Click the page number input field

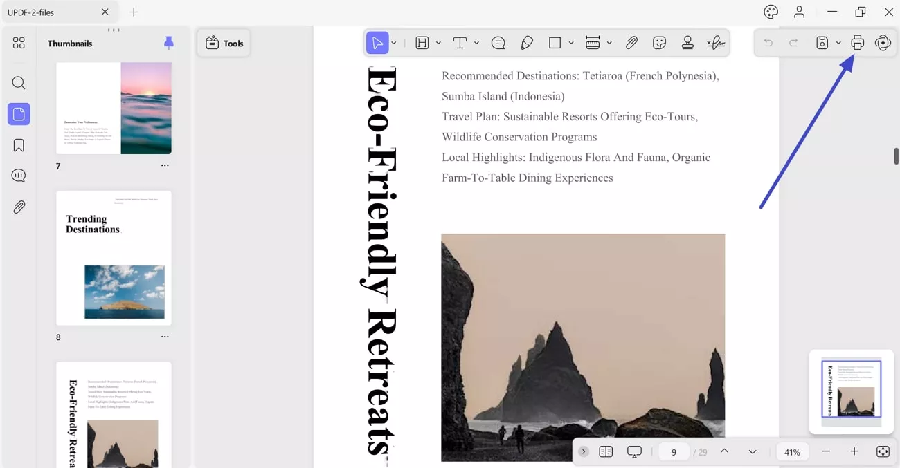pos(674,452)
